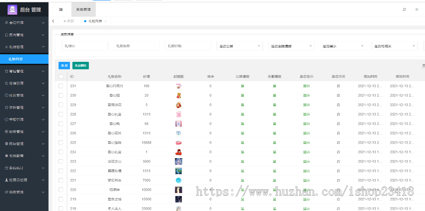Expand the 装饰管理 sidebar section chevron
This screenshot has width=425, height=211.
click(x=43, y=108)
